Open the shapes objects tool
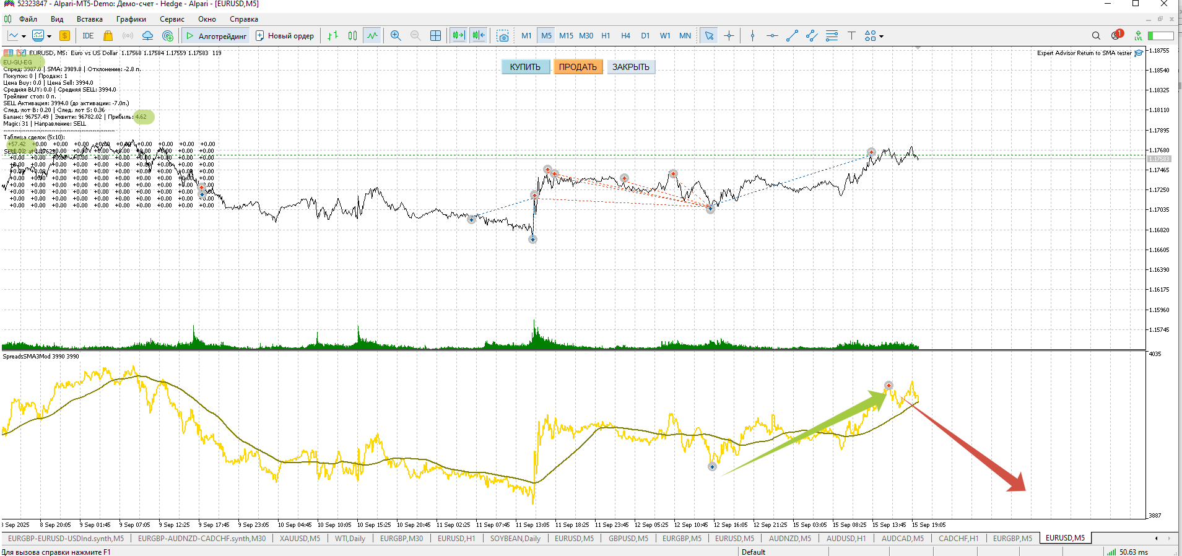The width and height of the screenshot is (1182, 556). pos(871,36)
